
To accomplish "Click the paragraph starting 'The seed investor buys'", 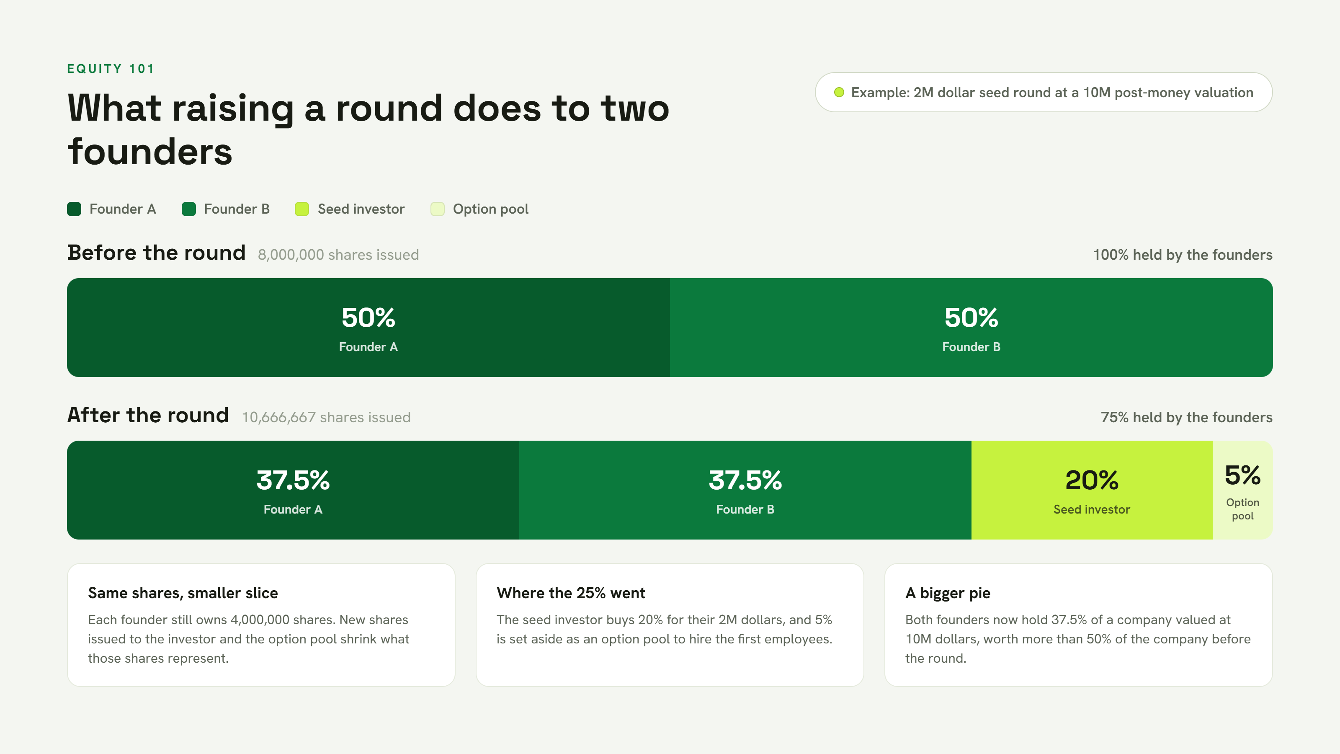I will (664, 629).
